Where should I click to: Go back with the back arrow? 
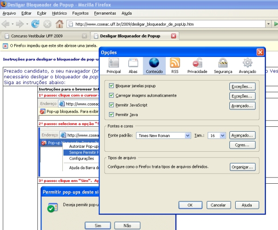tap(6, 24)
